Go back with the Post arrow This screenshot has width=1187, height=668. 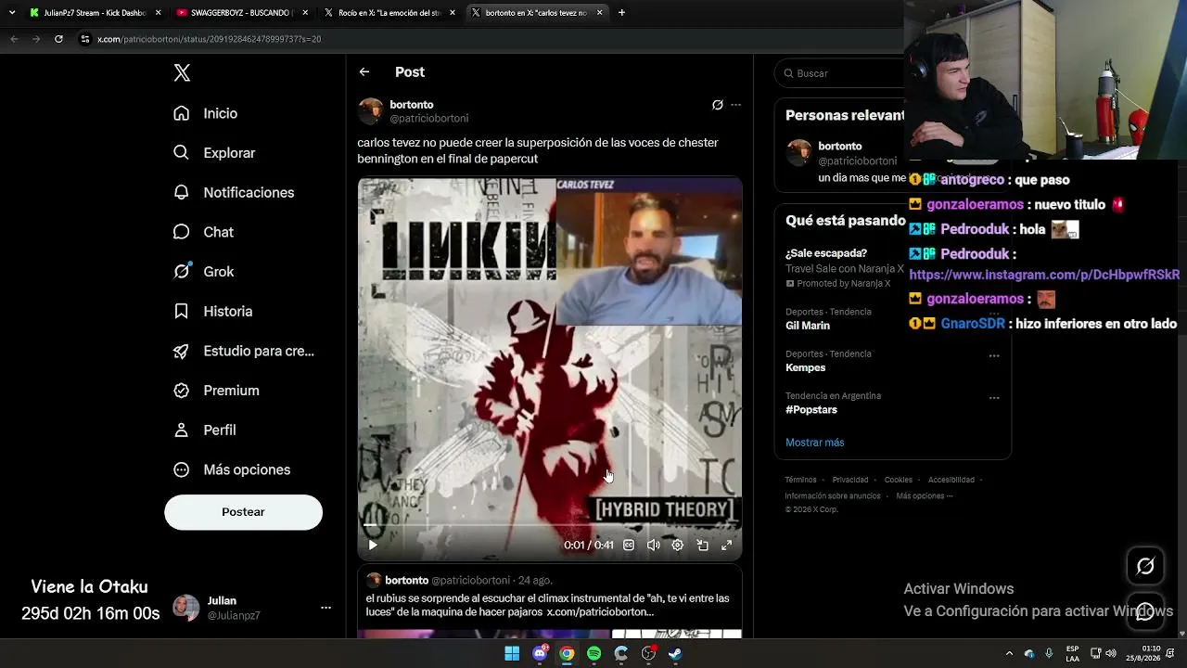pyautogui.click(x=364, y=72)
